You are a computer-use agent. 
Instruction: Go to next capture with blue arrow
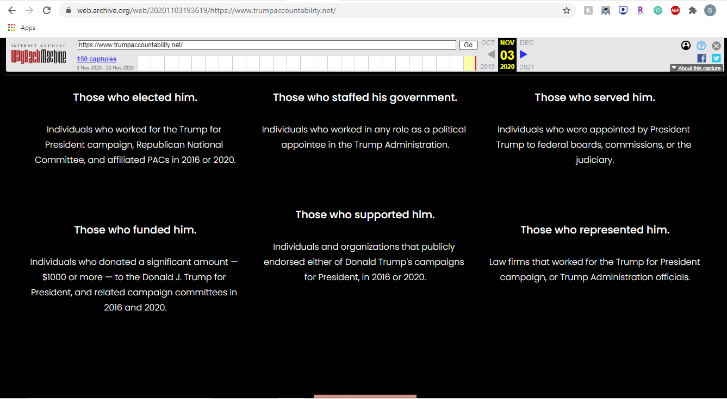pos(524,54)
